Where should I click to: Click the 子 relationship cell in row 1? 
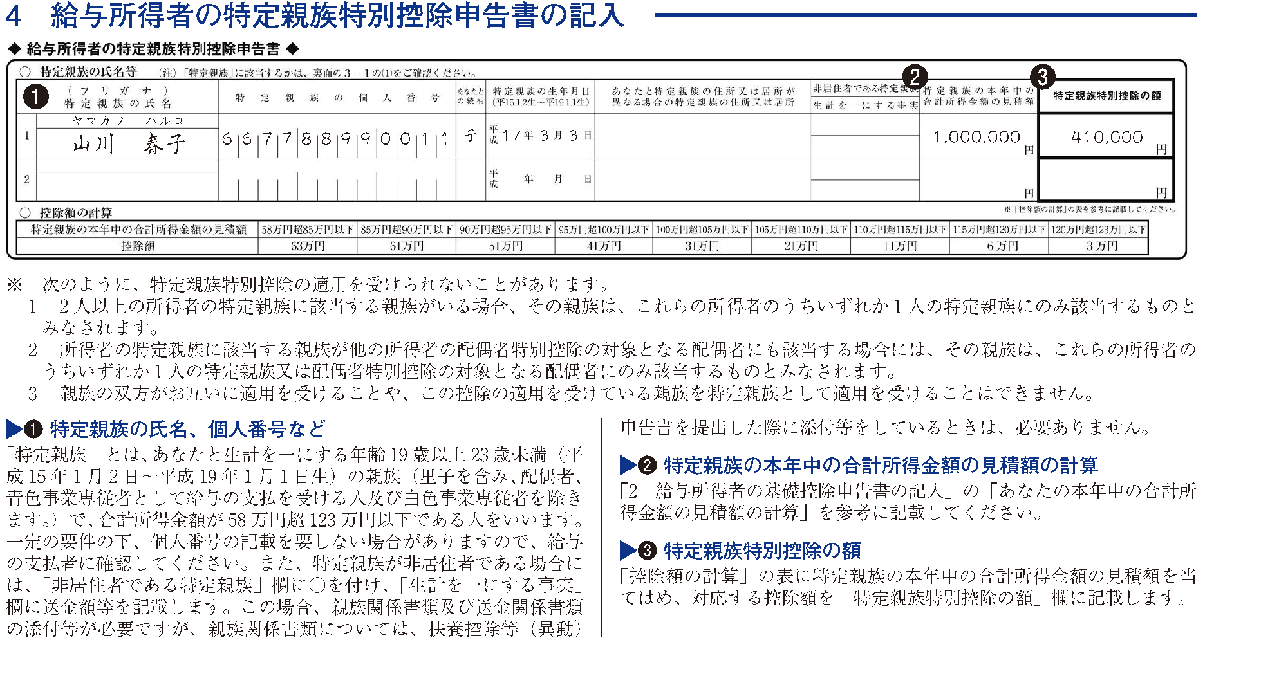[x=471, y=136]
